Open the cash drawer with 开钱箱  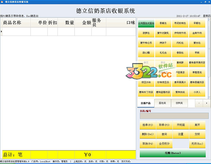tap(181, 125)
